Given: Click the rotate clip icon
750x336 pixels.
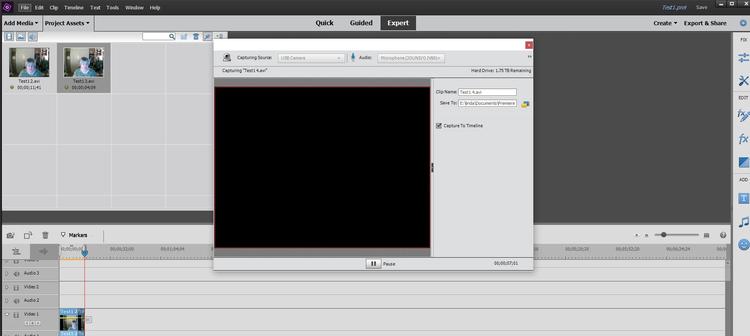Looking at the screenshot, I should click(28, 235).
